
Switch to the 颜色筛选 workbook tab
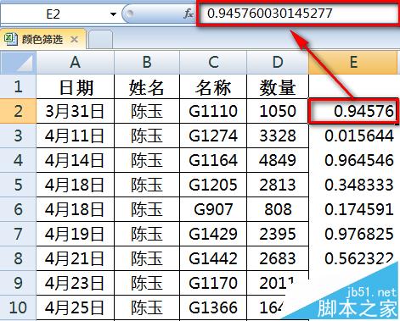(x=42, y=39)
